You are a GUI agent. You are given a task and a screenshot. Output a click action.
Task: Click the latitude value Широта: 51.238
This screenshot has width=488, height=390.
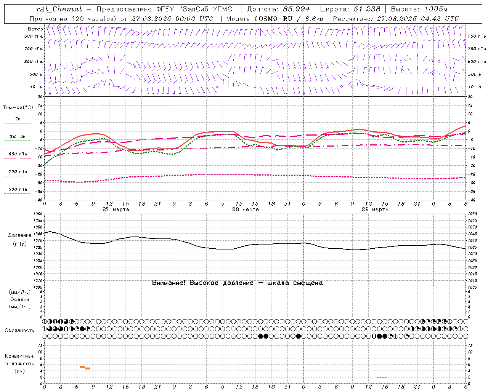(350, 9)
